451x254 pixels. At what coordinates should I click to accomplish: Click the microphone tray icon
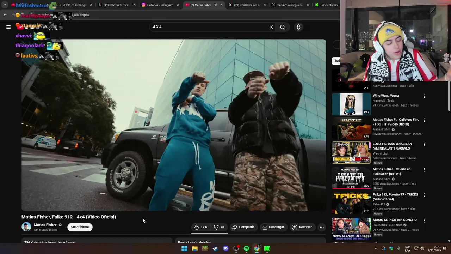pos(399,248)
